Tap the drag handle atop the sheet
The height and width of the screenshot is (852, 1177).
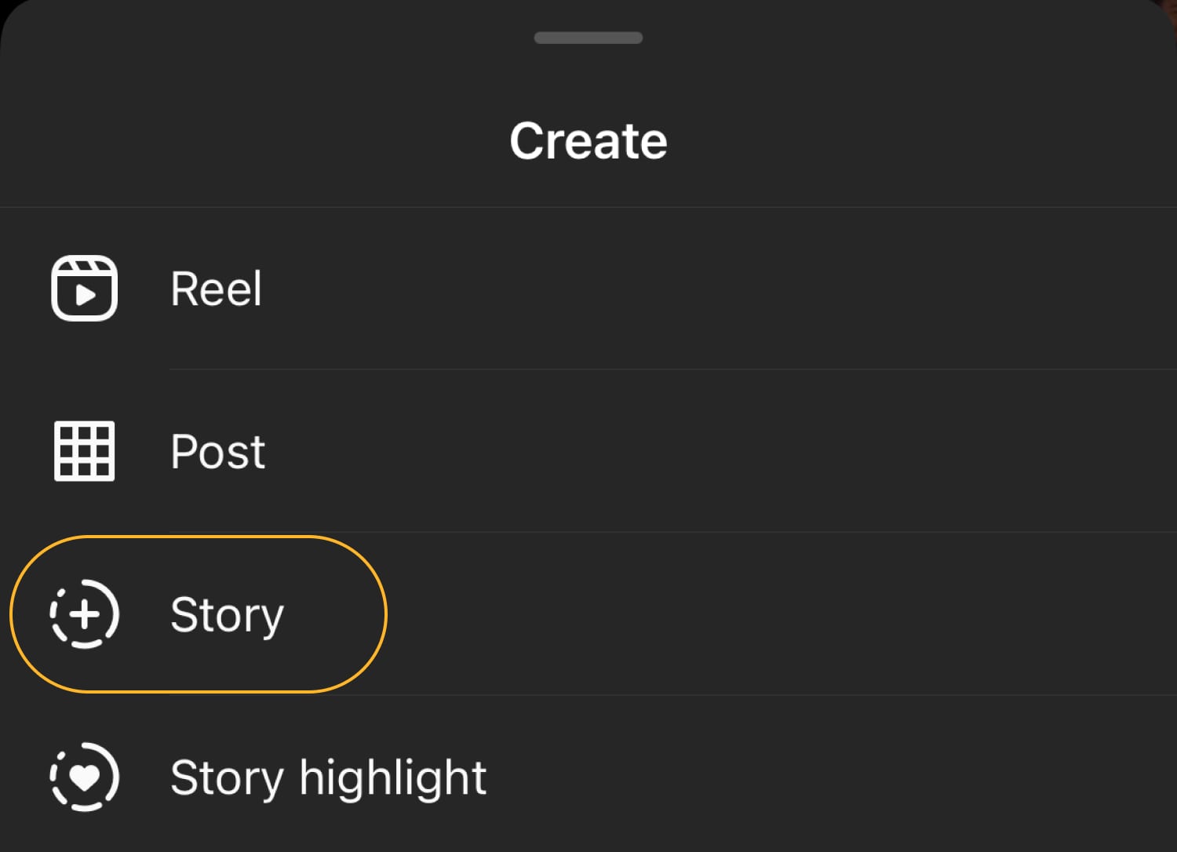click(588, 37)
